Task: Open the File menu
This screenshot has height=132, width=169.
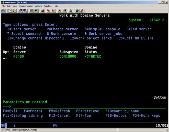Action: tap(3, 6)
